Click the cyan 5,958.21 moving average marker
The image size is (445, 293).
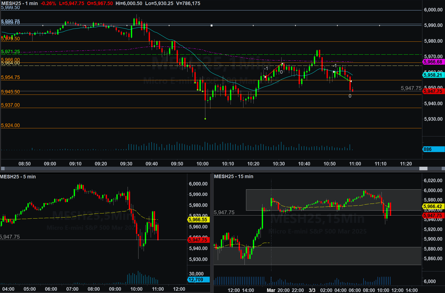(434, 75)
